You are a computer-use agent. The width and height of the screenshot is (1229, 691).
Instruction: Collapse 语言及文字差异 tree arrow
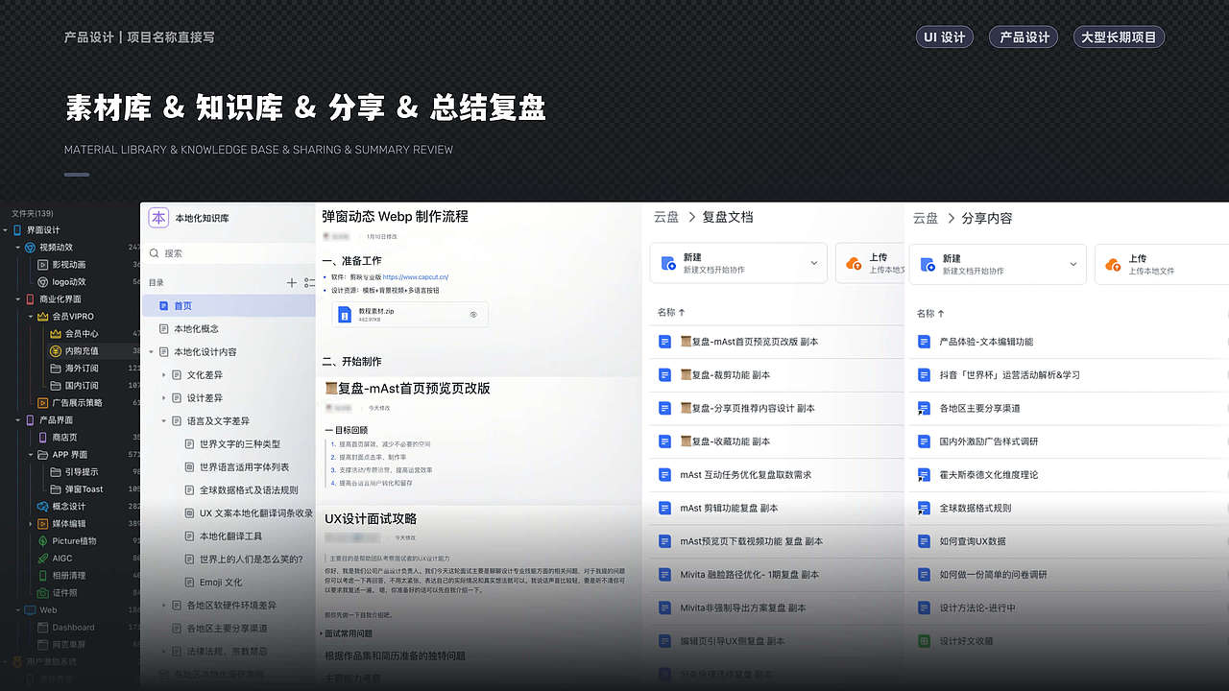[164, 421]
